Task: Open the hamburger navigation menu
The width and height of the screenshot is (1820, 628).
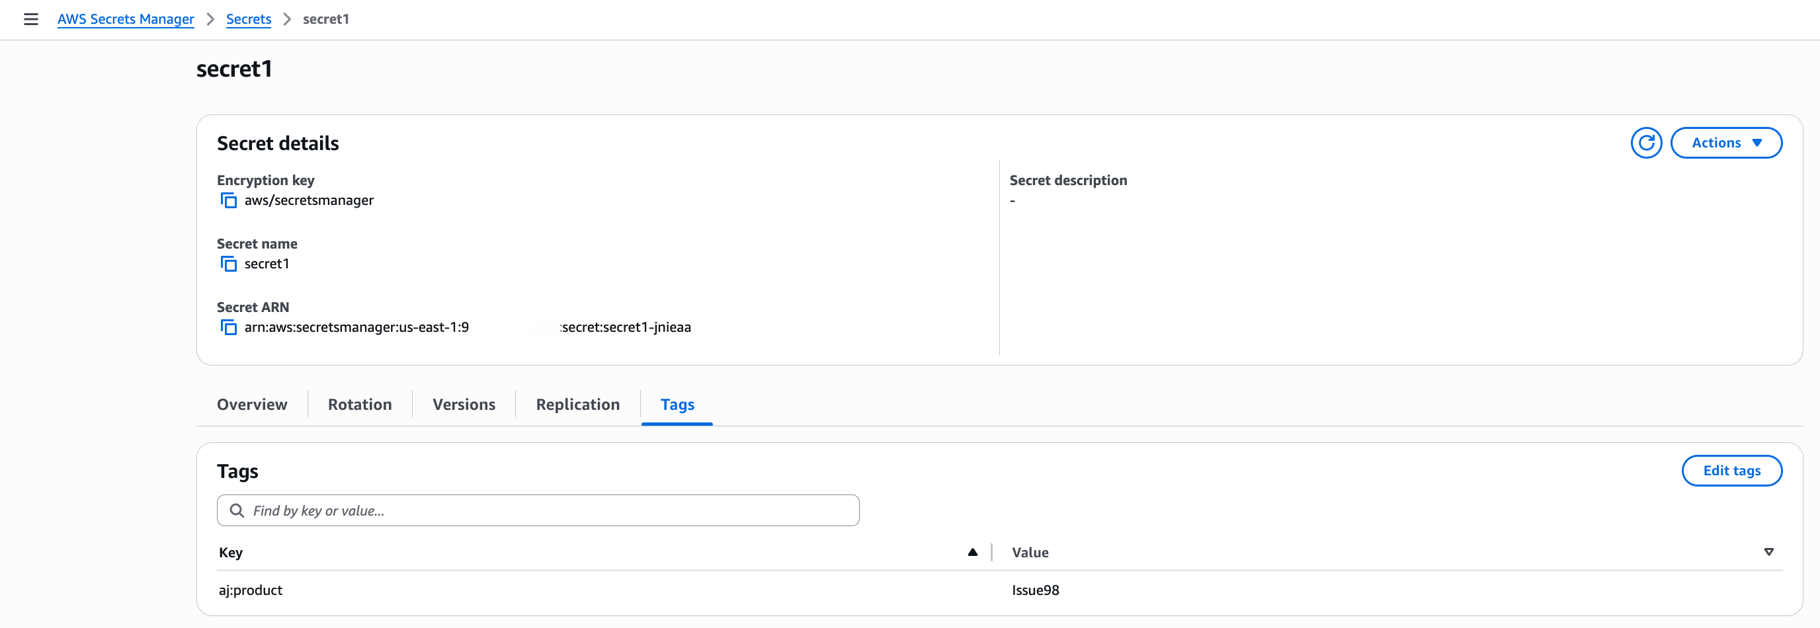Action: pyautogui.click(x=31, y=19)
